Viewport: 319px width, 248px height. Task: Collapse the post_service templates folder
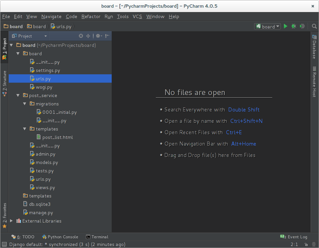(24, 129)
